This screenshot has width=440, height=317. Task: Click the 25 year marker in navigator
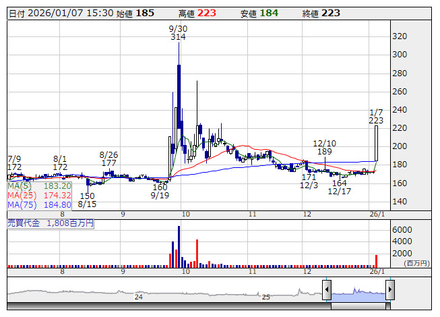click(266, 297)
